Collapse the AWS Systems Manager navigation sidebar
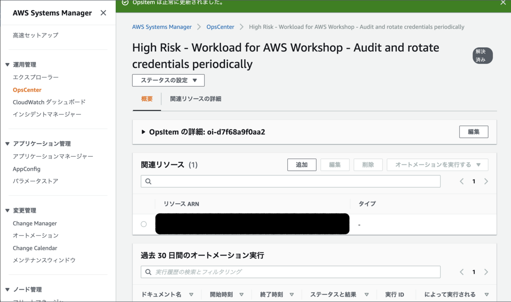Screen dimensions: 511x302 103,13
